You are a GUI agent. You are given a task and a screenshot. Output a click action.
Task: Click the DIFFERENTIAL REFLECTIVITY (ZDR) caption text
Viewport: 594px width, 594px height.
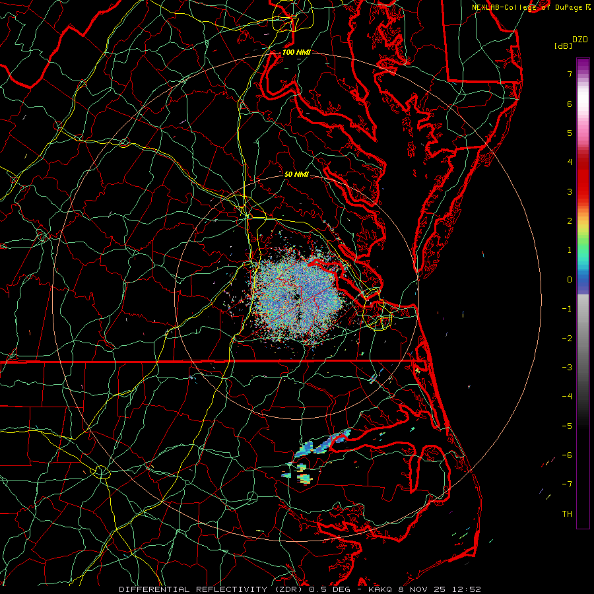point(211,589)
